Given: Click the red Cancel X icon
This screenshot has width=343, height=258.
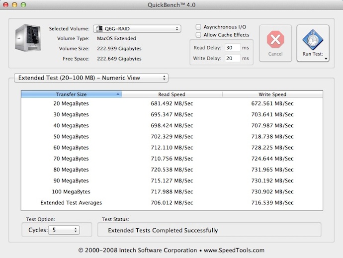Looking at the screenshot, I should tap(275, 40).
